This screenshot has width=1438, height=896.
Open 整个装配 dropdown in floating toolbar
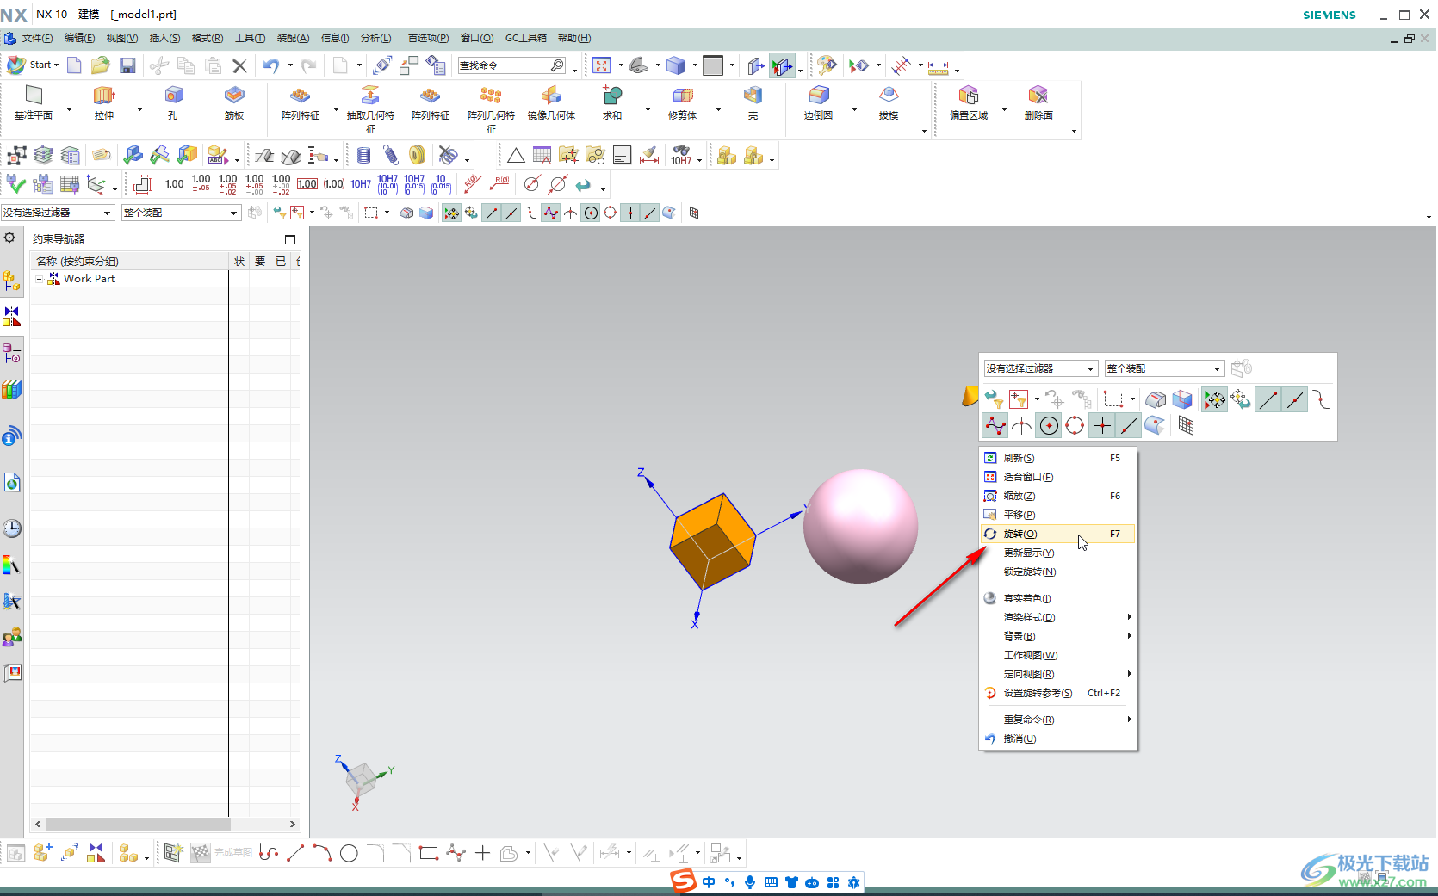coord(1164,368)
